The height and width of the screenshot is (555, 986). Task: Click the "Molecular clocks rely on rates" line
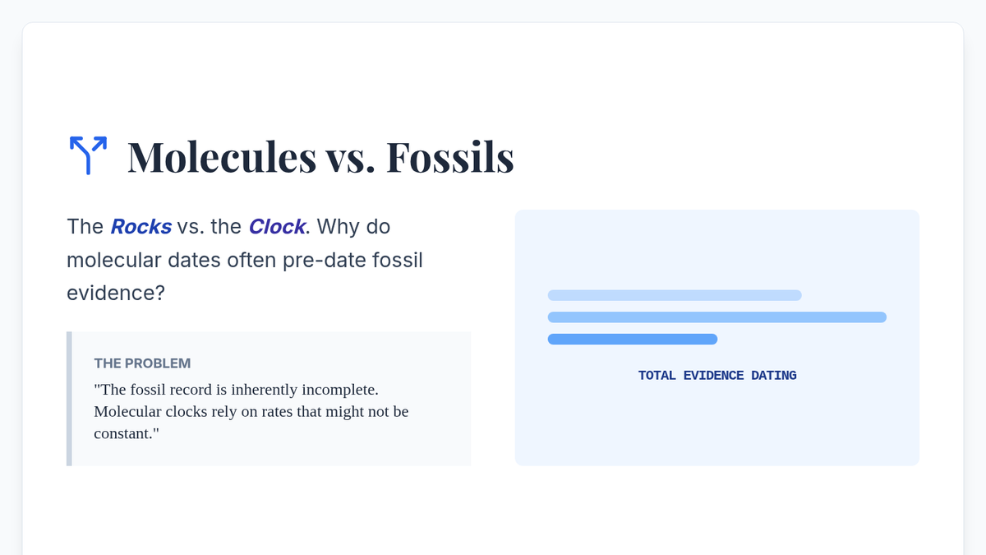(251, 411)
